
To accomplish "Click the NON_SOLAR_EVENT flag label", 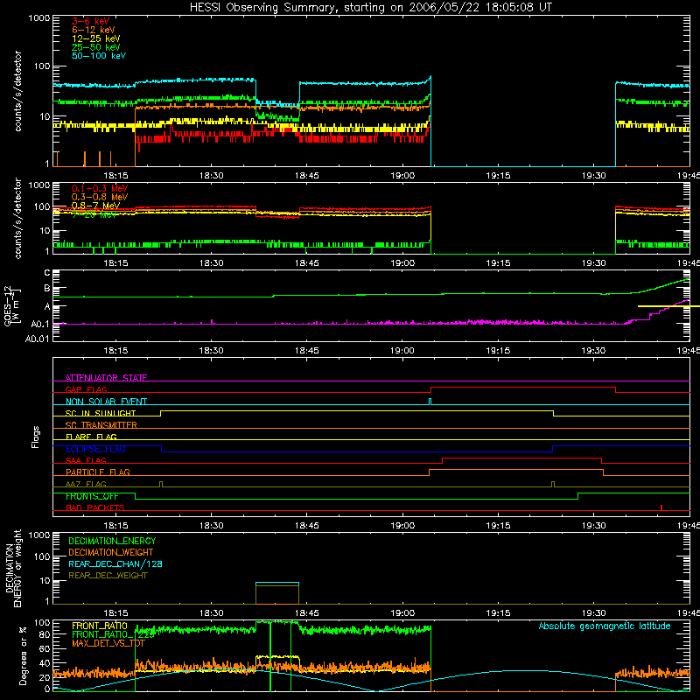I will (106, 402).
